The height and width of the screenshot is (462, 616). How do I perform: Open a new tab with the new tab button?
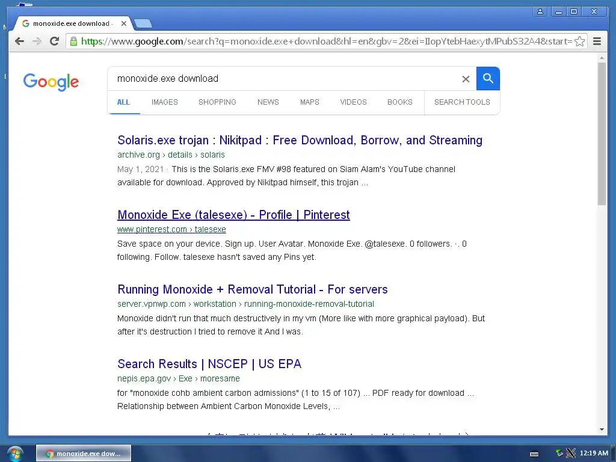[x=143, y=24]
